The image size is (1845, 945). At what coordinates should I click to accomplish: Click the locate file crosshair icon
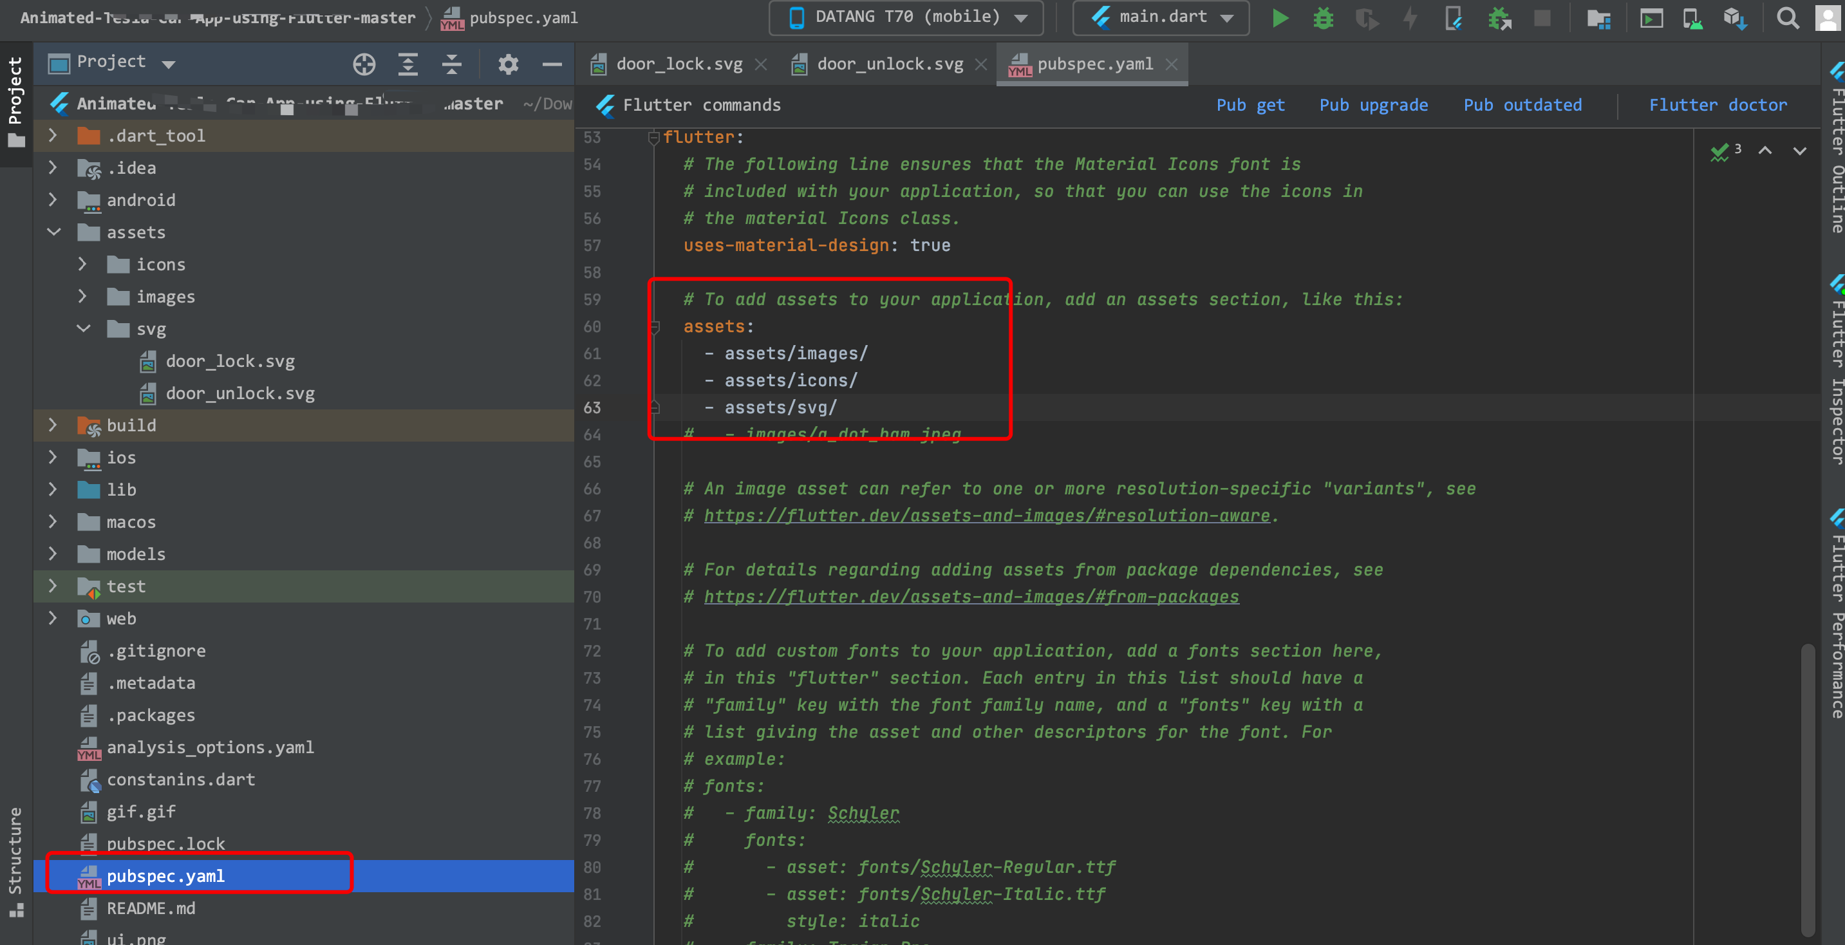(364, 64)
